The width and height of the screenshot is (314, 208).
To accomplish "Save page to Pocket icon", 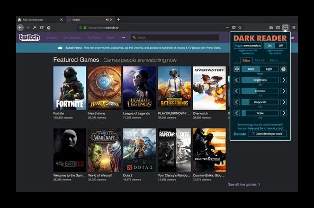I will 234,28.
